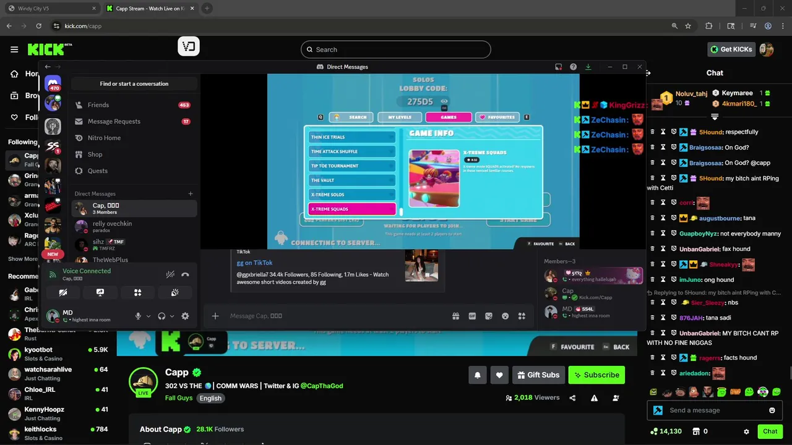Screen dimensions: 792x445
Task: Open Discord apps launcher icon
Action: (522, 316)
